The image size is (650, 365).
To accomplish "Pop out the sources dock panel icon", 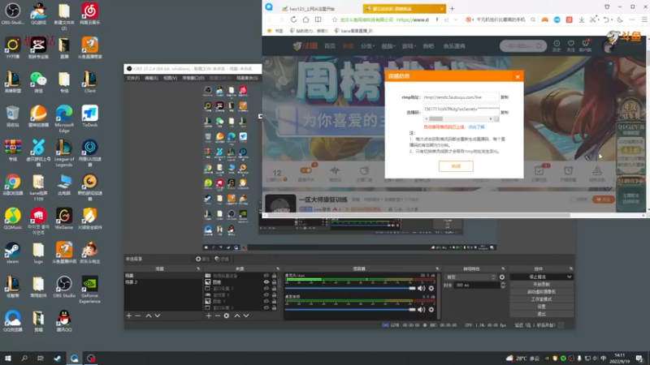I will 278,268.
